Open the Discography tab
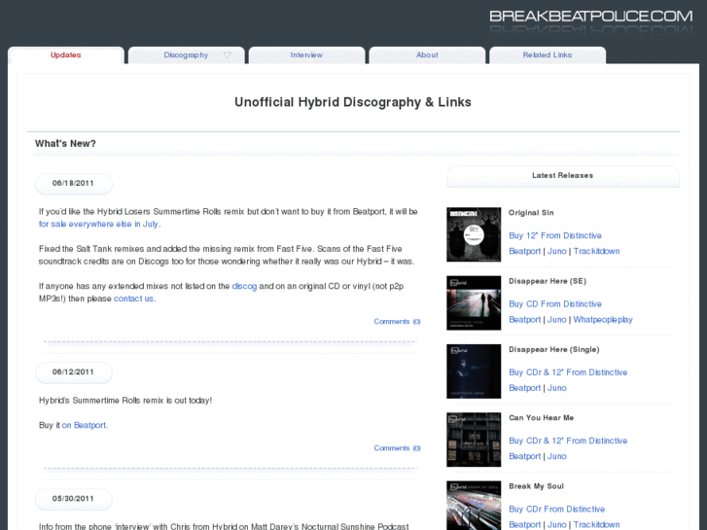 pos(186,55)
